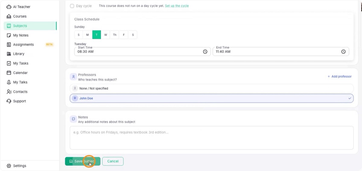Toggle Monday day button
The height and width of the screenshot is (171, 362).
tap(87, 35)
